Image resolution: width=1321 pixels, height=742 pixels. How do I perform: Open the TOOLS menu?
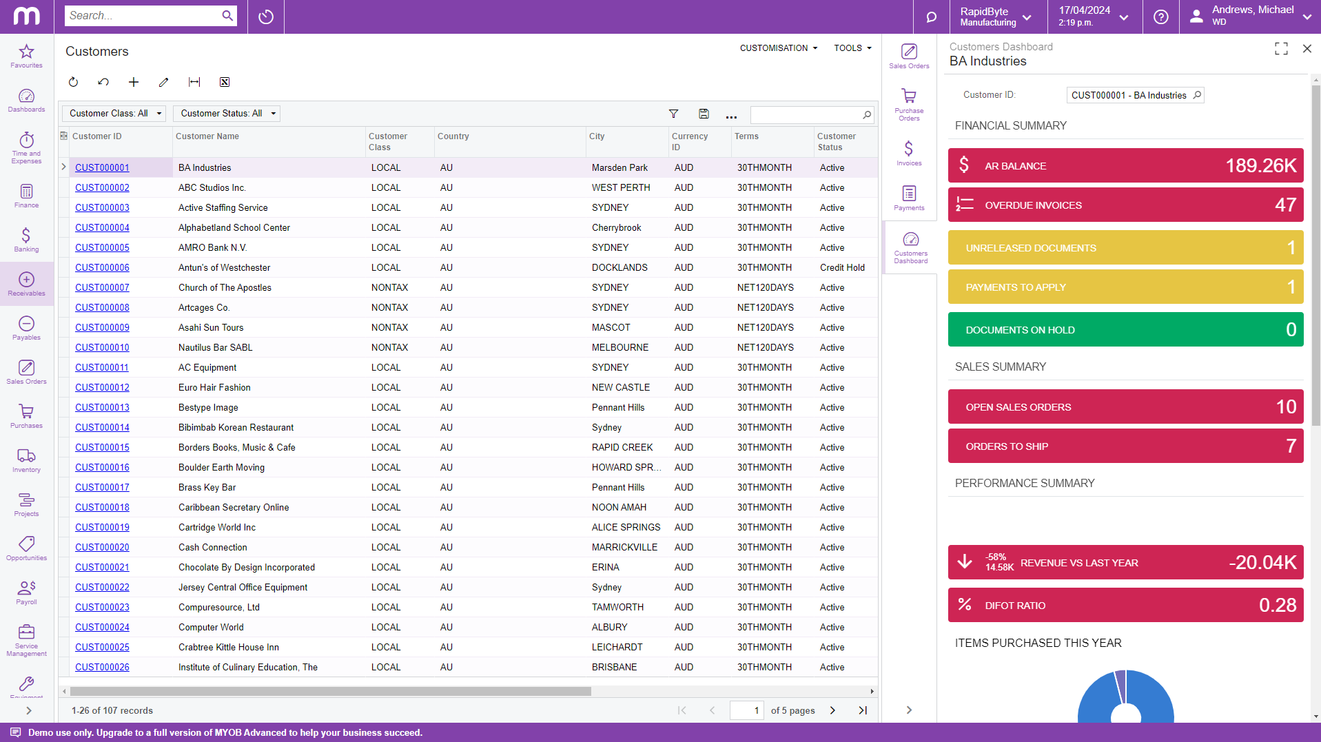pos(852,48)
